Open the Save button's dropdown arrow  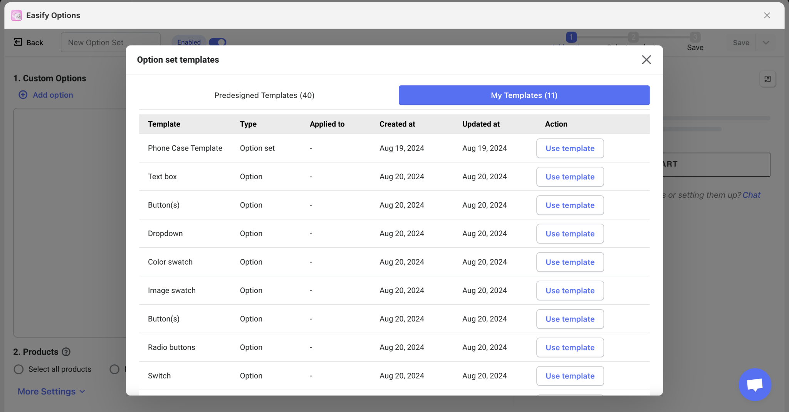click(766, 42)
